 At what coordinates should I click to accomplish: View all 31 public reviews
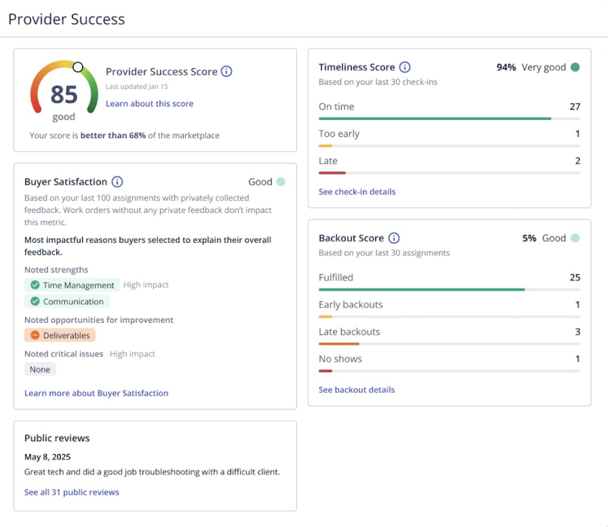click(x=72, y=492)
